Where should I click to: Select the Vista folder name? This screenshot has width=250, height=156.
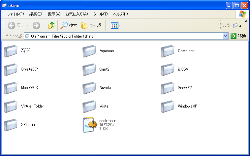tap(104, 106)
